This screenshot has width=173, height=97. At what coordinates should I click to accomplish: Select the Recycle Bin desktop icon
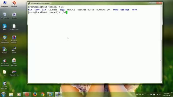pos(5,16)
